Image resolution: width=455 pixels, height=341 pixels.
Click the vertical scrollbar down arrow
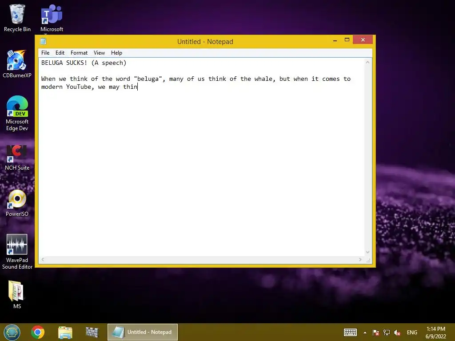click(x=367, y=252)
